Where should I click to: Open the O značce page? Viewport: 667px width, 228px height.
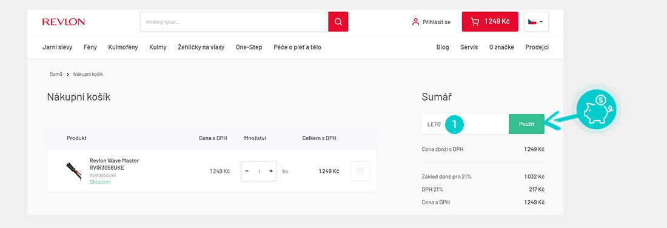pyautogui.click(x=501, y=47)
